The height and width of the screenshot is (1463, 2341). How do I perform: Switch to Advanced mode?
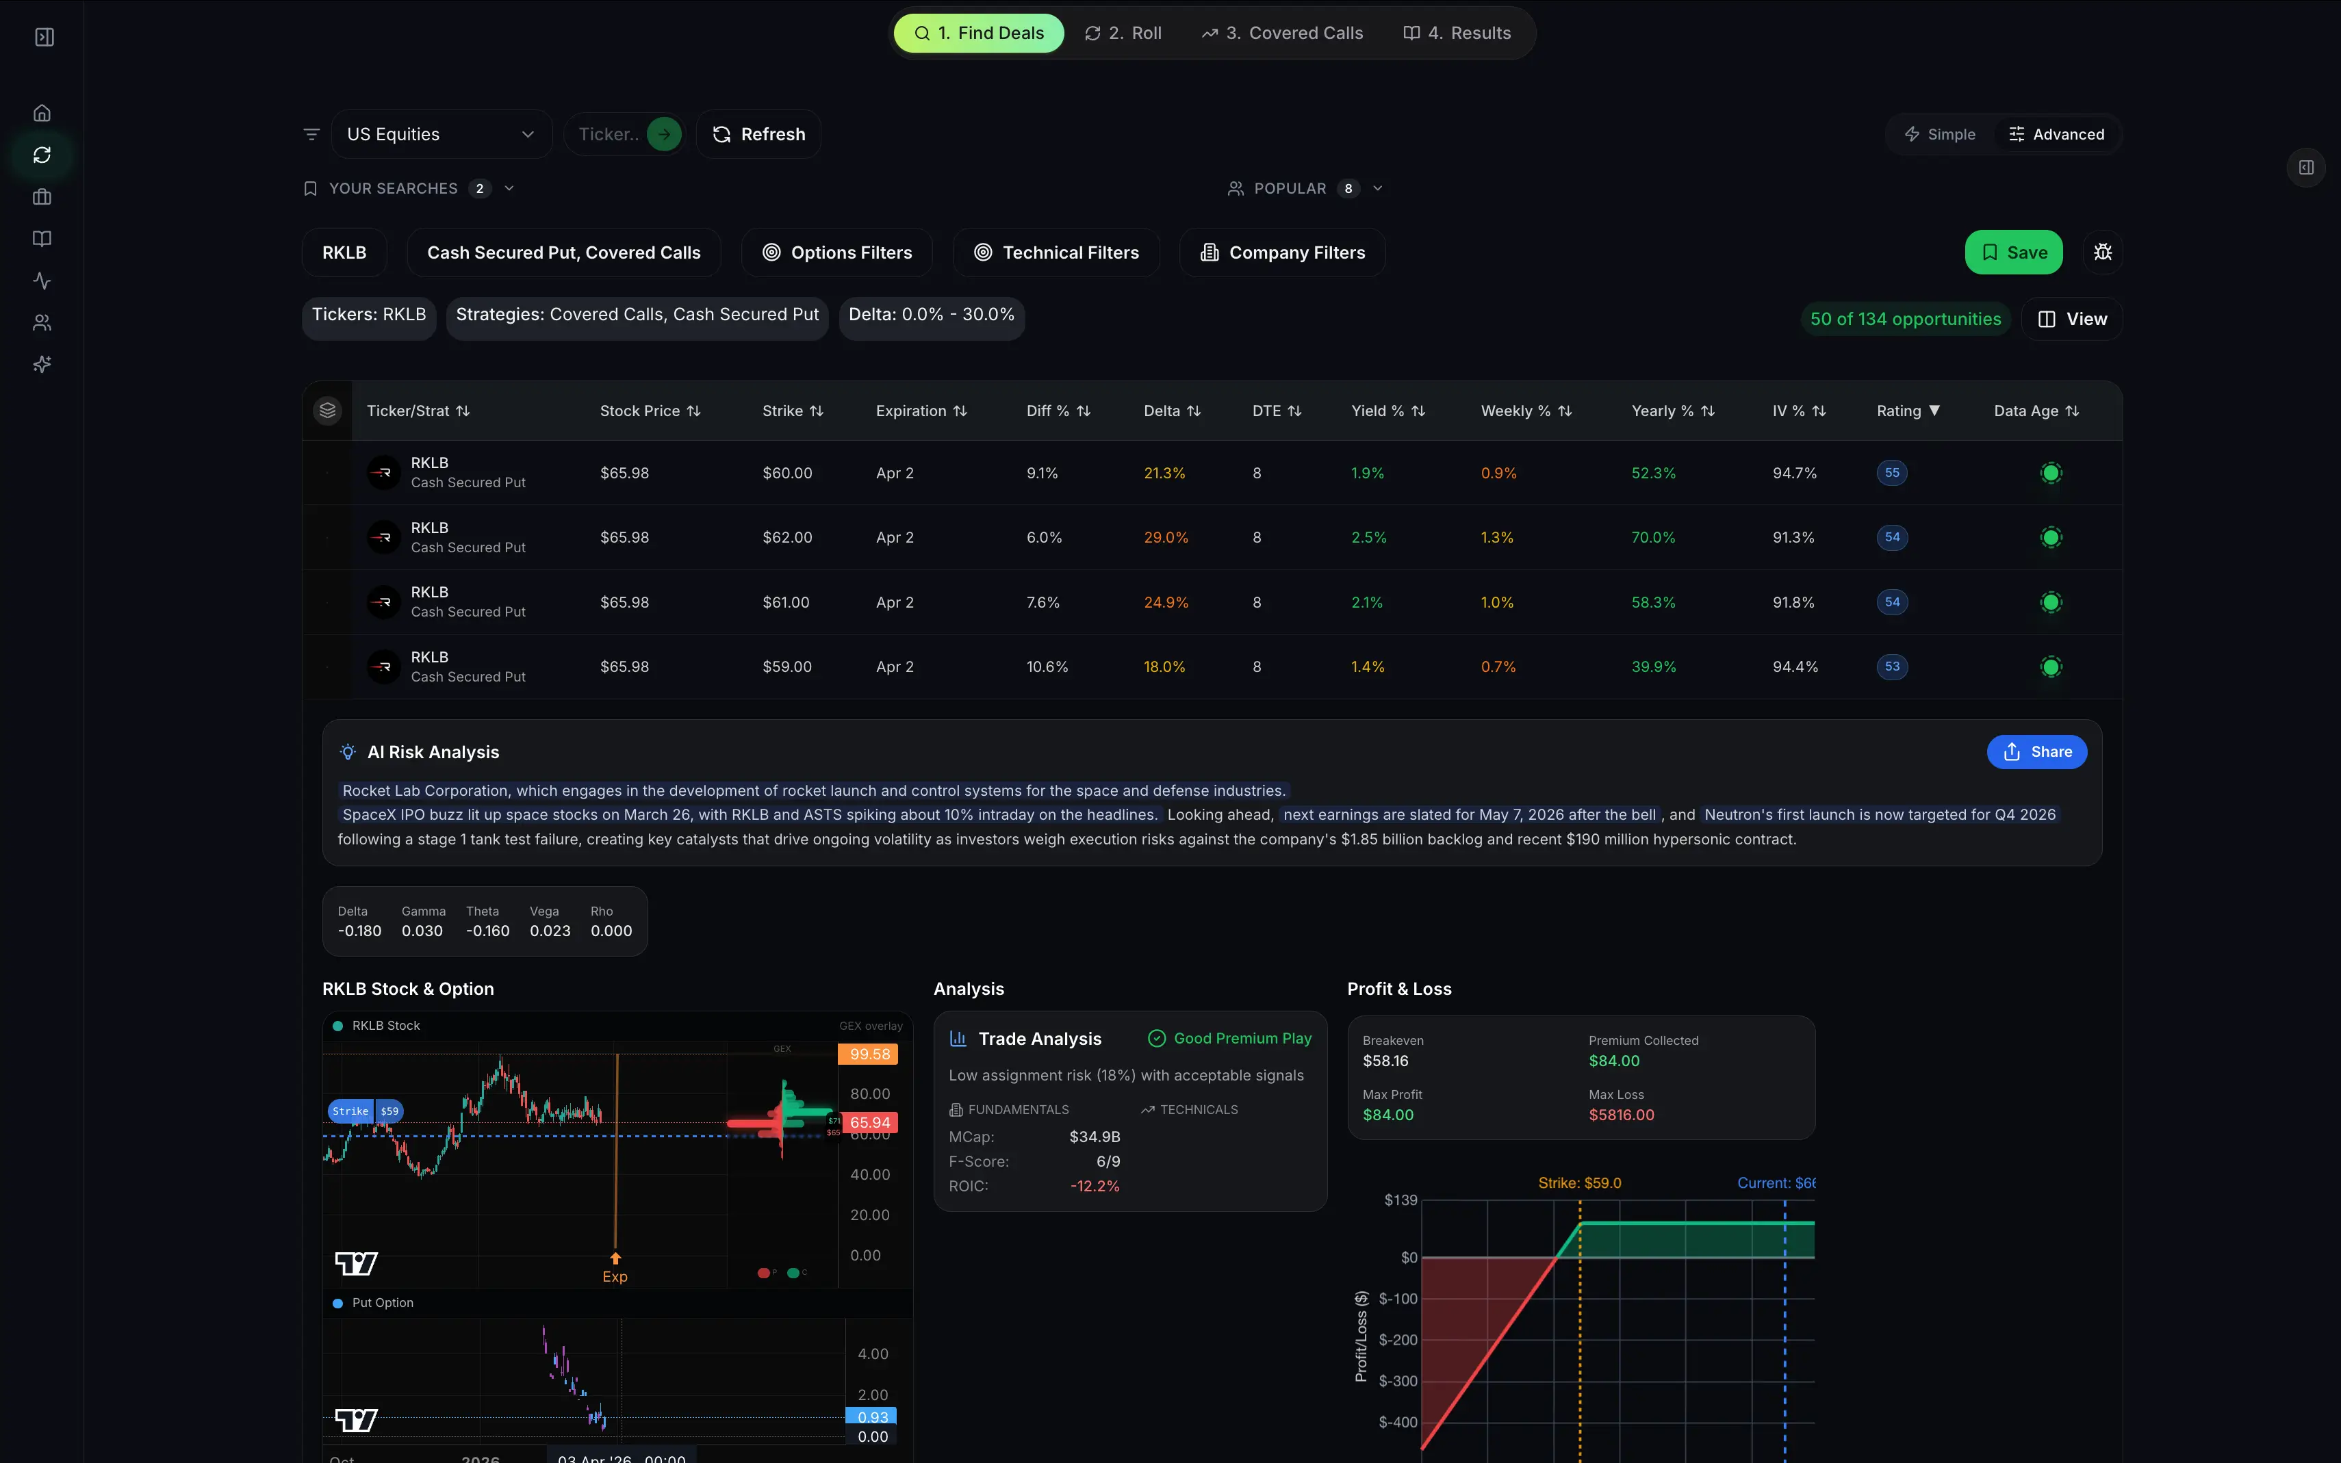[x=2056, y=135]
